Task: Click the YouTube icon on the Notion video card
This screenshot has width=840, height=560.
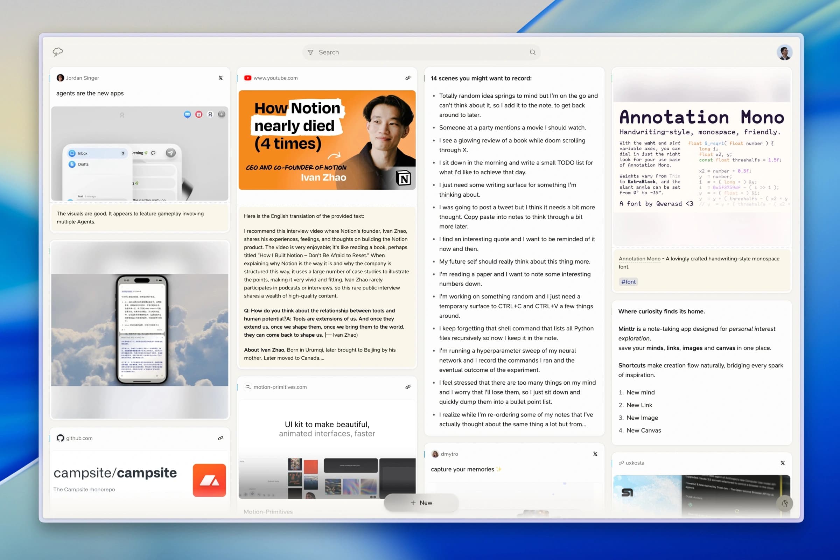Action: click(x=247, y=77)
